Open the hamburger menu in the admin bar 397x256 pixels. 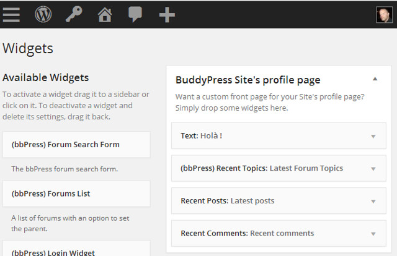tap(11, 15)
